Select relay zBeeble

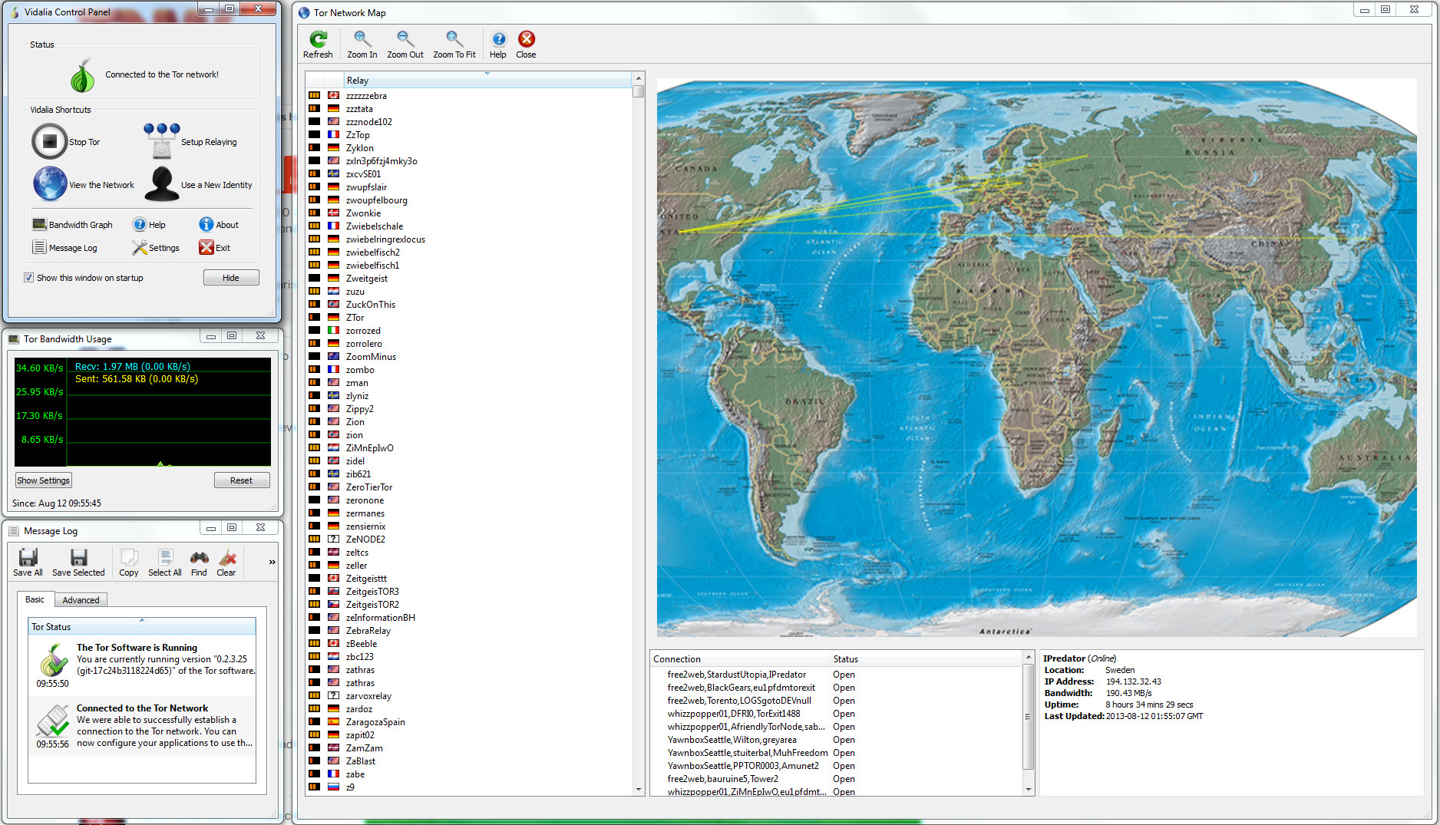point(470,644)
